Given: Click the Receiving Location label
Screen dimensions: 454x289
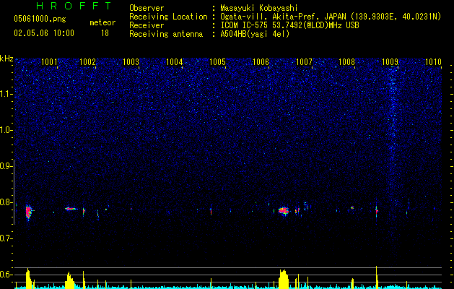Looking at the screenshot, I should pyautogui.click(x=168, y=17).
